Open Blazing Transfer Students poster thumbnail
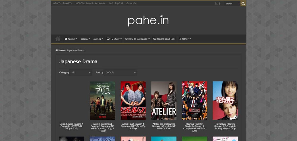This screenshot has width=297, height=141. click(x=195, y=101)
